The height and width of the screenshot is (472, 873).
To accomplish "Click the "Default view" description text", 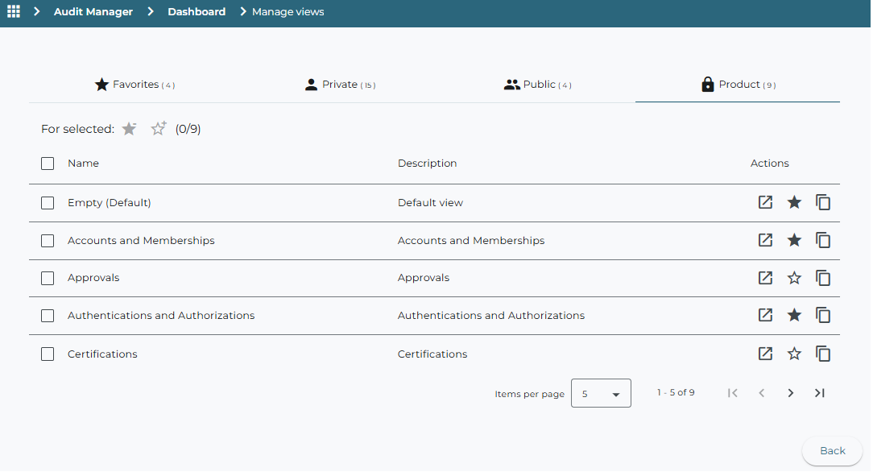I will (x=430, y=203).
